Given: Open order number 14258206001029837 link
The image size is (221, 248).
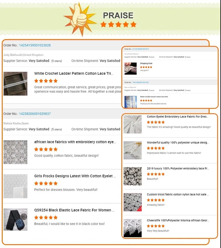Looking at the screenshot, I should [35, 114].
